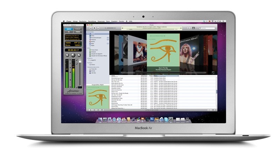The image size is (280, 154).
Task: Open the Hilfe menu
Action: point(131,21)
